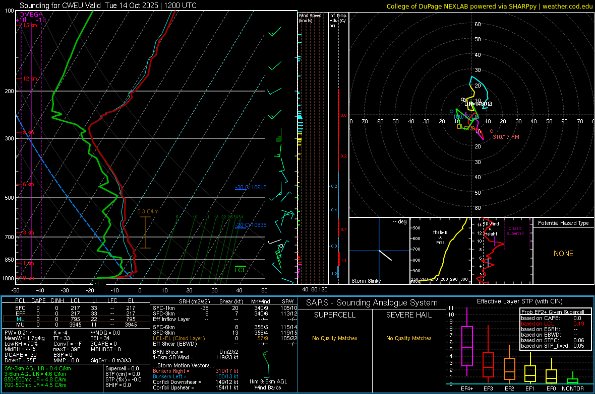Click the Storm Slinky panel label

[366, 281]
